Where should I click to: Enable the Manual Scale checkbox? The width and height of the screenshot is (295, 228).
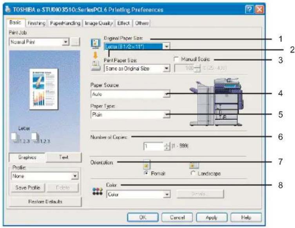[x=176, y=60]
